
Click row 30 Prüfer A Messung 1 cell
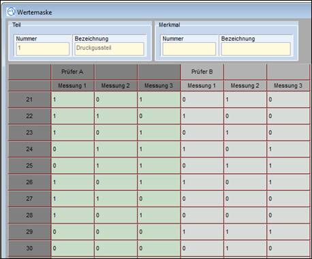click(73, 248)
